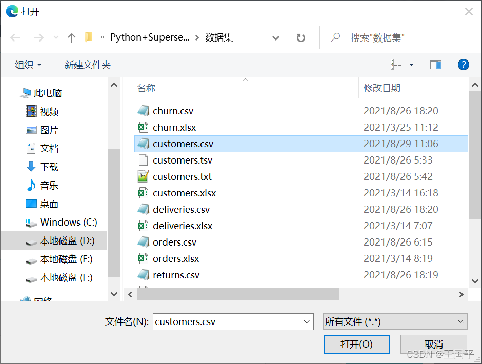Viewport: 482px width, 364px height.
Task: Toggle the preview pane icon
Action: (x=436, y=65)
